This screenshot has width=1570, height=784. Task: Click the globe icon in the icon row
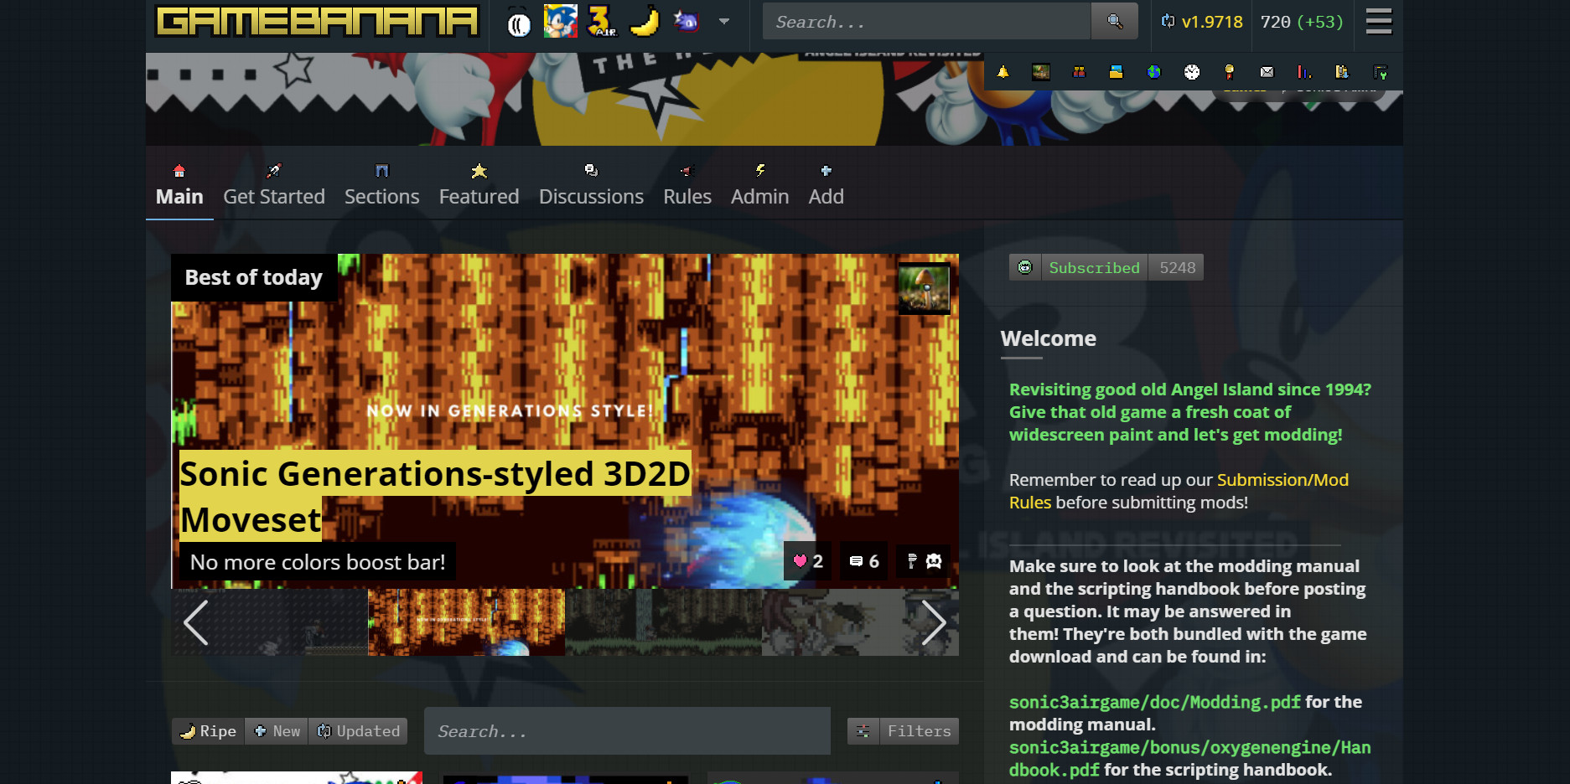[1154, 71]
